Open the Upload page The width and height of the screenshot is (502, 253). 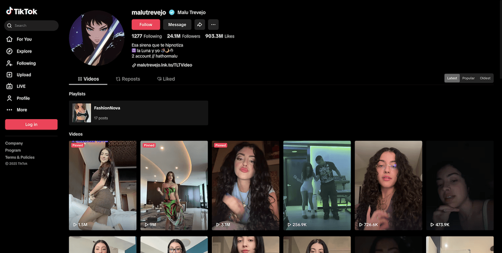(23, 75)
